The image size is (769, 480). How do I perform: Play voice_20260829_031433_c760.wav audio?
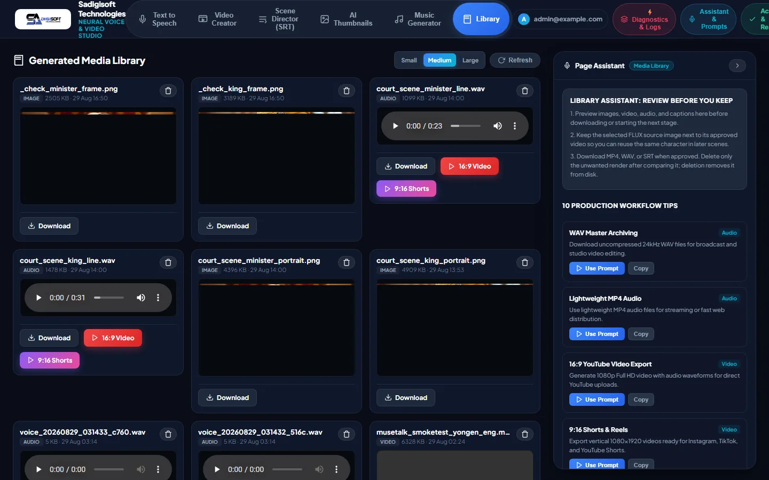click(x=38, y=469)
